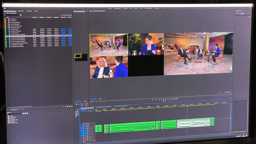Select the yellow-outlined wide shot camera angle
Screen dimensions: 256x144
click(x=109, y=45)
